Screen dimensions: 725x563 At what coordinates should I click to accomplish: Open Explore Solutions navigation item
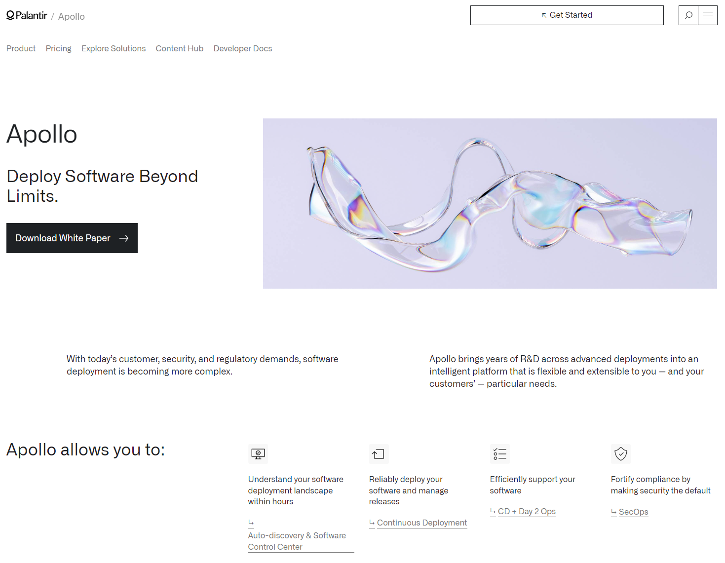coord(114,48)
